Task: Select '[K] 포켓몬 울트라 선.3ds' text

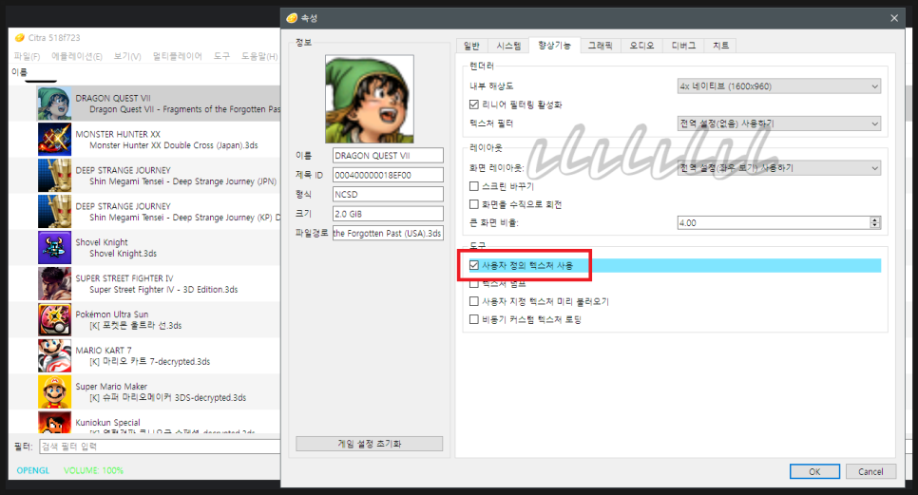Action: (135, 326)
